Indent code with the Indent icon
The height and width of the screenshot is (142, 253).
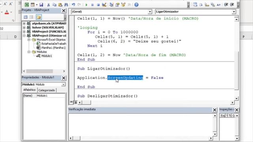pos(226,5)
